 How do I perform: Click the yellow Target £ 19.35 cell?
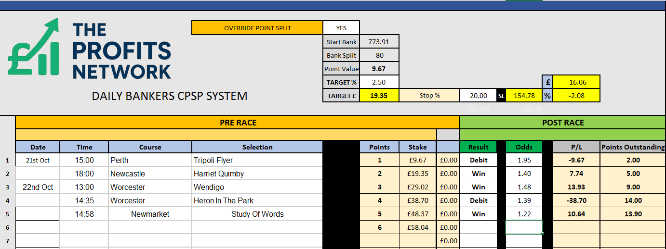pos(379,96)
